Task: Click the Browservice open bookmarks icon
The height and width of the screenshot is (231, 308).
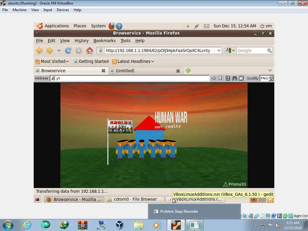Action: tap(228, 79)
